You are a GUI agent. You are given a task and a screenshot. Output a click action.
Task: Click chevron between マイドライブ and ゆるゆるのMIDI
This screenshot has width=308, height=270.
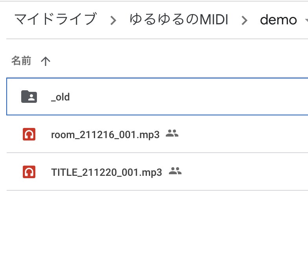pos(114,20)
